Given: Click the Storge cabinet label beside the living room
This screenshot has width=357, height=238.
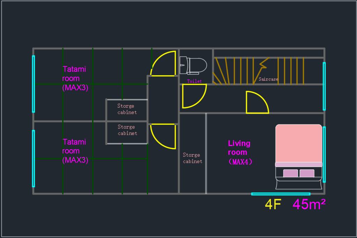Looking at the screenshot, I should pos(192,158).
